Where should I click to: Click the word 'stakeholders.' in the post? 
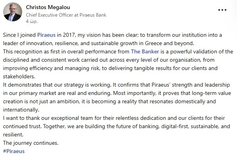[19, 76]
